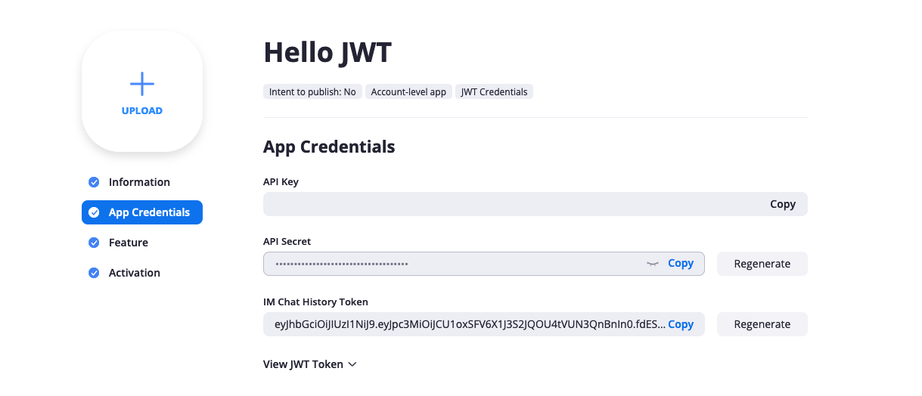Select the App Credentials sidebar tab
This screenshot has height=396, width=922.
click(x=142, y=212)
